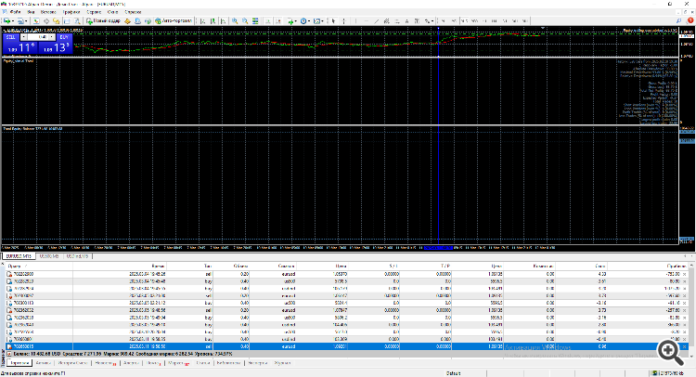Switch to the Торговля terminal tab
The width and height of the screenshot is (696, 377).
click(x=19, y=364)
